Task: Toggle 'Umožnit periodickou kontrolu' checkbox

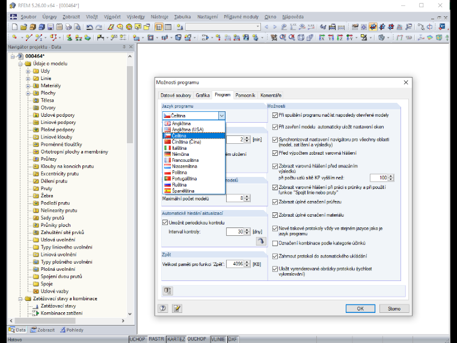Action: 165,223
